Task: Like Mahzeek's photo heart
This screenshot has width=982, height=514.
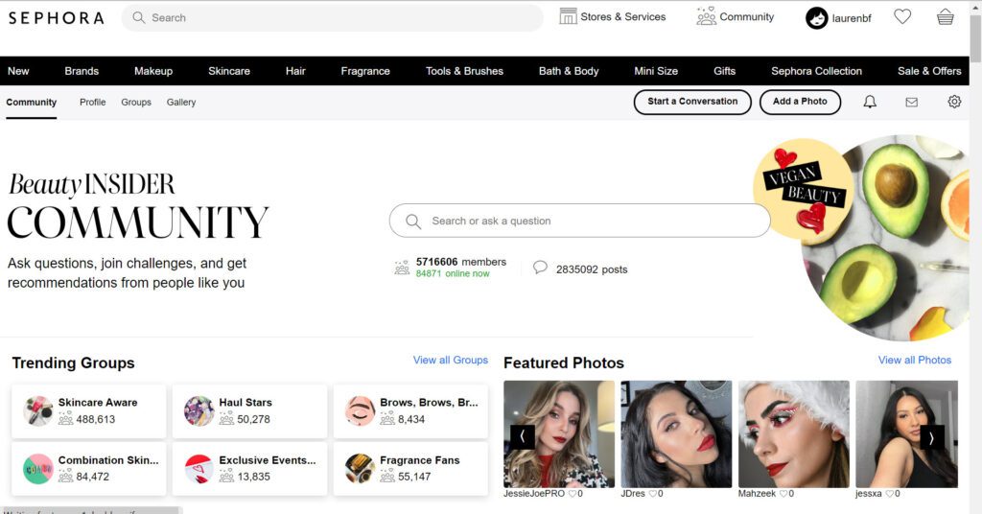Action: (x=783, y=493)
